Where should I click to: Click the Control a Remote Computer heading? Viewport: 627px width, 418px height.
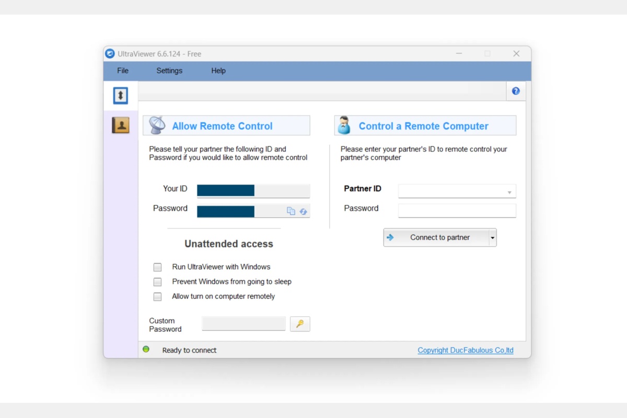pyautogui.click(x=424, y=126)
